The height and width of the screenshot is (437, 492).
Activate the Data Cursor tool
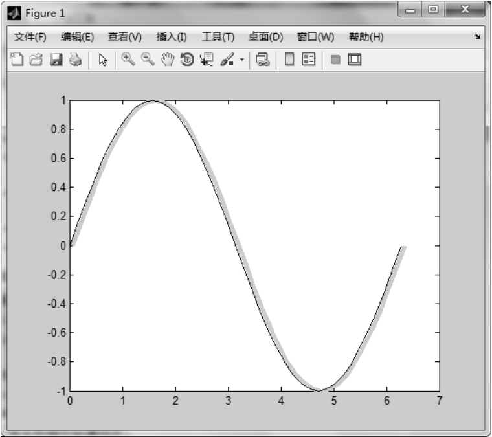coord(207,60)
